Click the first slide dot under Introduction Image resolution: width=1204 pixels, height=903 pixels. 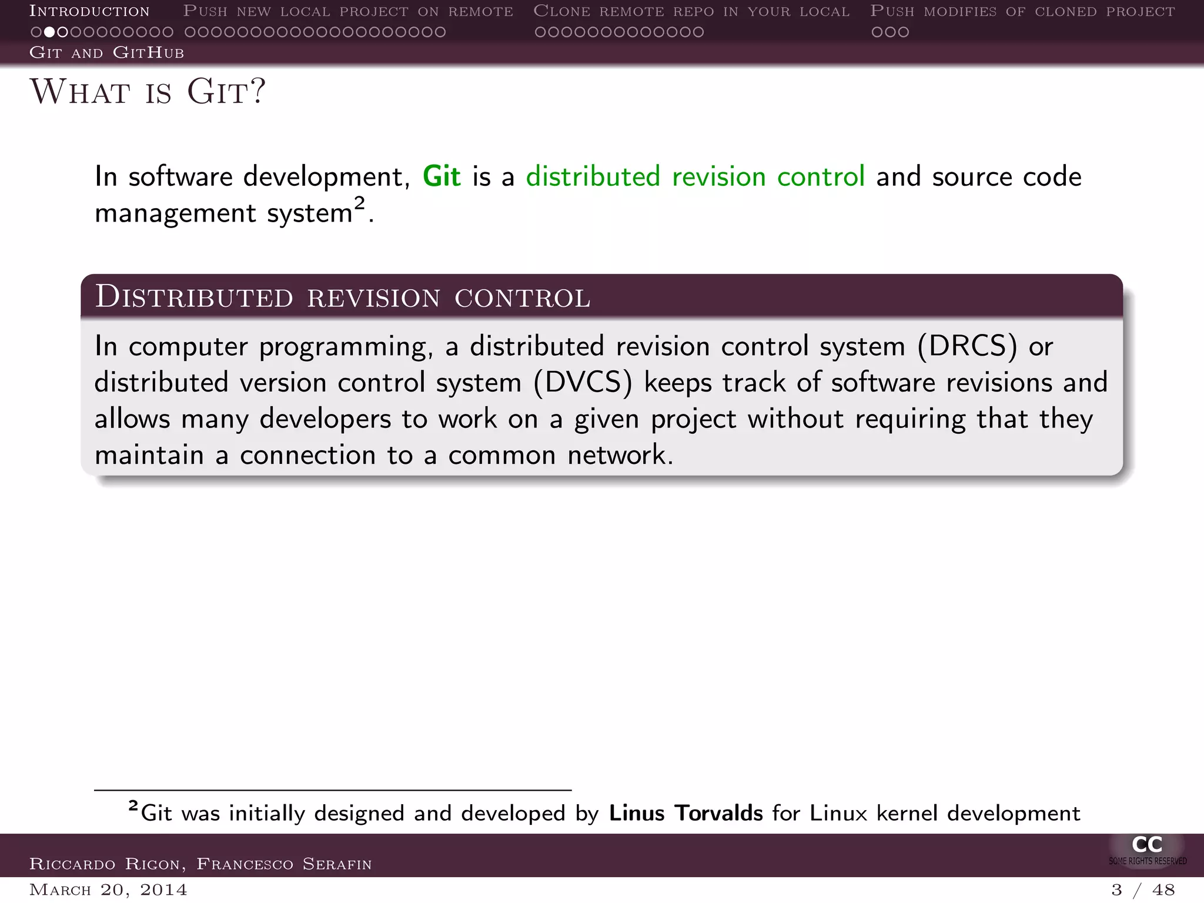(36, 32)
